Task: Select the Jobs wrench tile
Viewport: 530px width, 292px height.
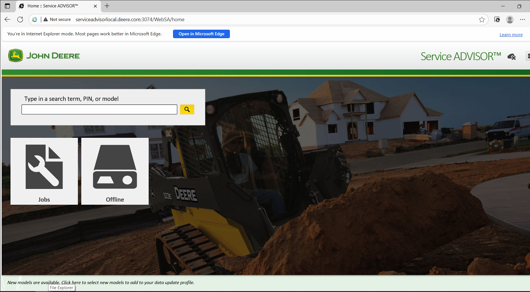Action: point(44,171)
